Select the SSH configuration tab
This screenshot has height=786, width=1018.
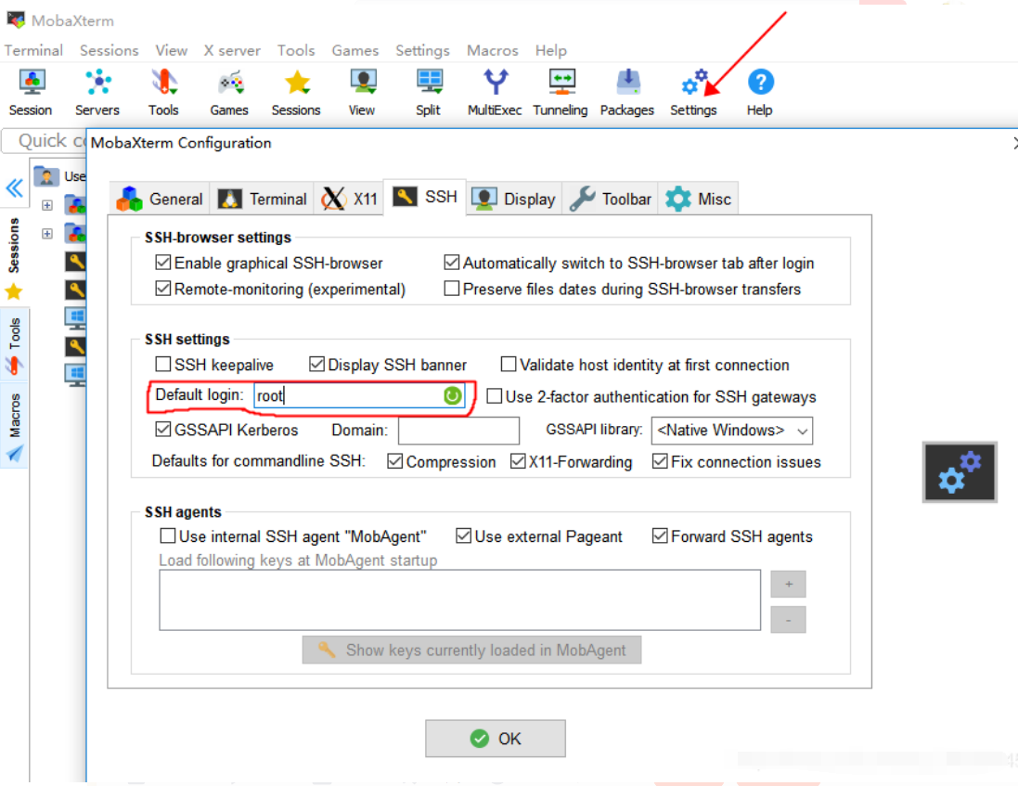[425, 197]
